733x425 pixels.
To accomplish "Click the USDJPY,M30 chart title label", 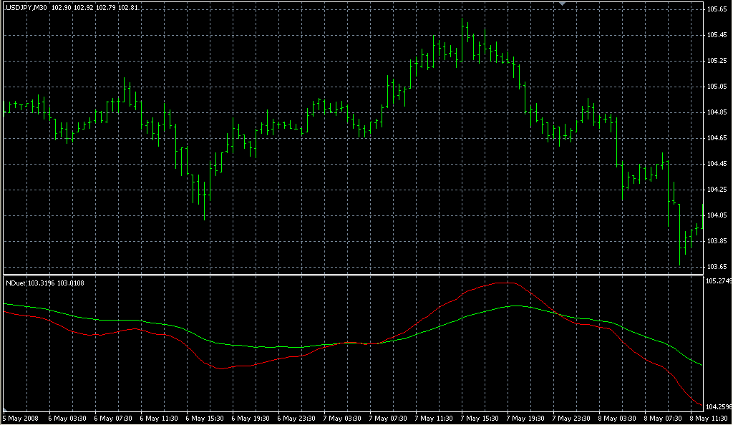I will click(x=26, y=7).
